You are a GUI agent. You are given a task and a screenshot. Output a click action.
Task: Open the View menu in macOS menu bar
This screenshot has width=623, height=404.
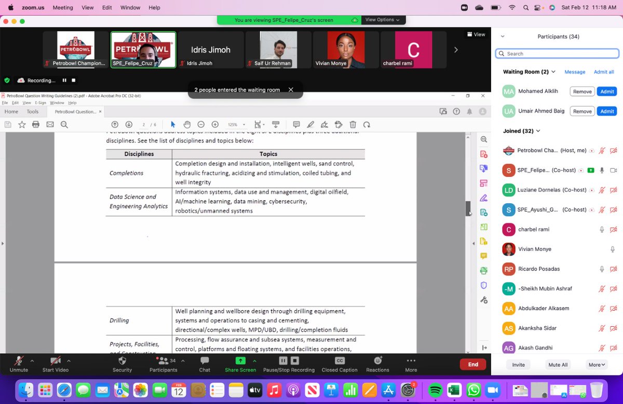[x=87, y=8]
